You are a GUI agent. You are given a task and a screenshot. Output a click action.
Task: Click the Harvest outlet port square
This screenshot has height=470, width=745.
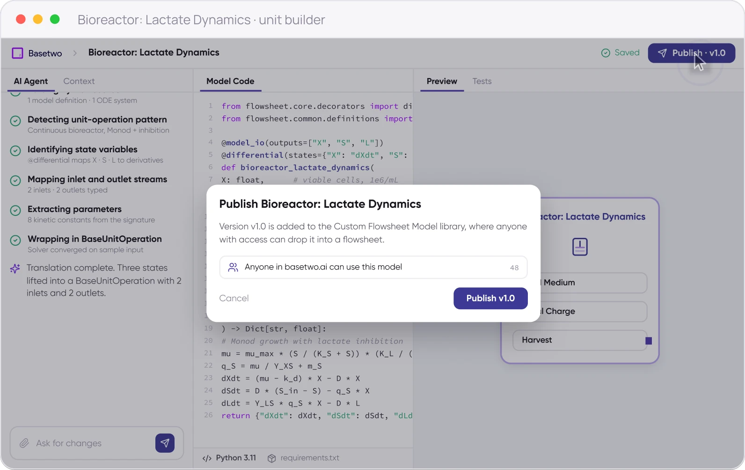(649, 341)
